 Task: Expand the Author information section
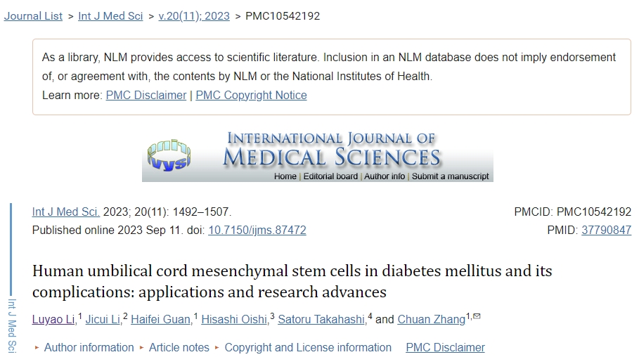(89, 347)
